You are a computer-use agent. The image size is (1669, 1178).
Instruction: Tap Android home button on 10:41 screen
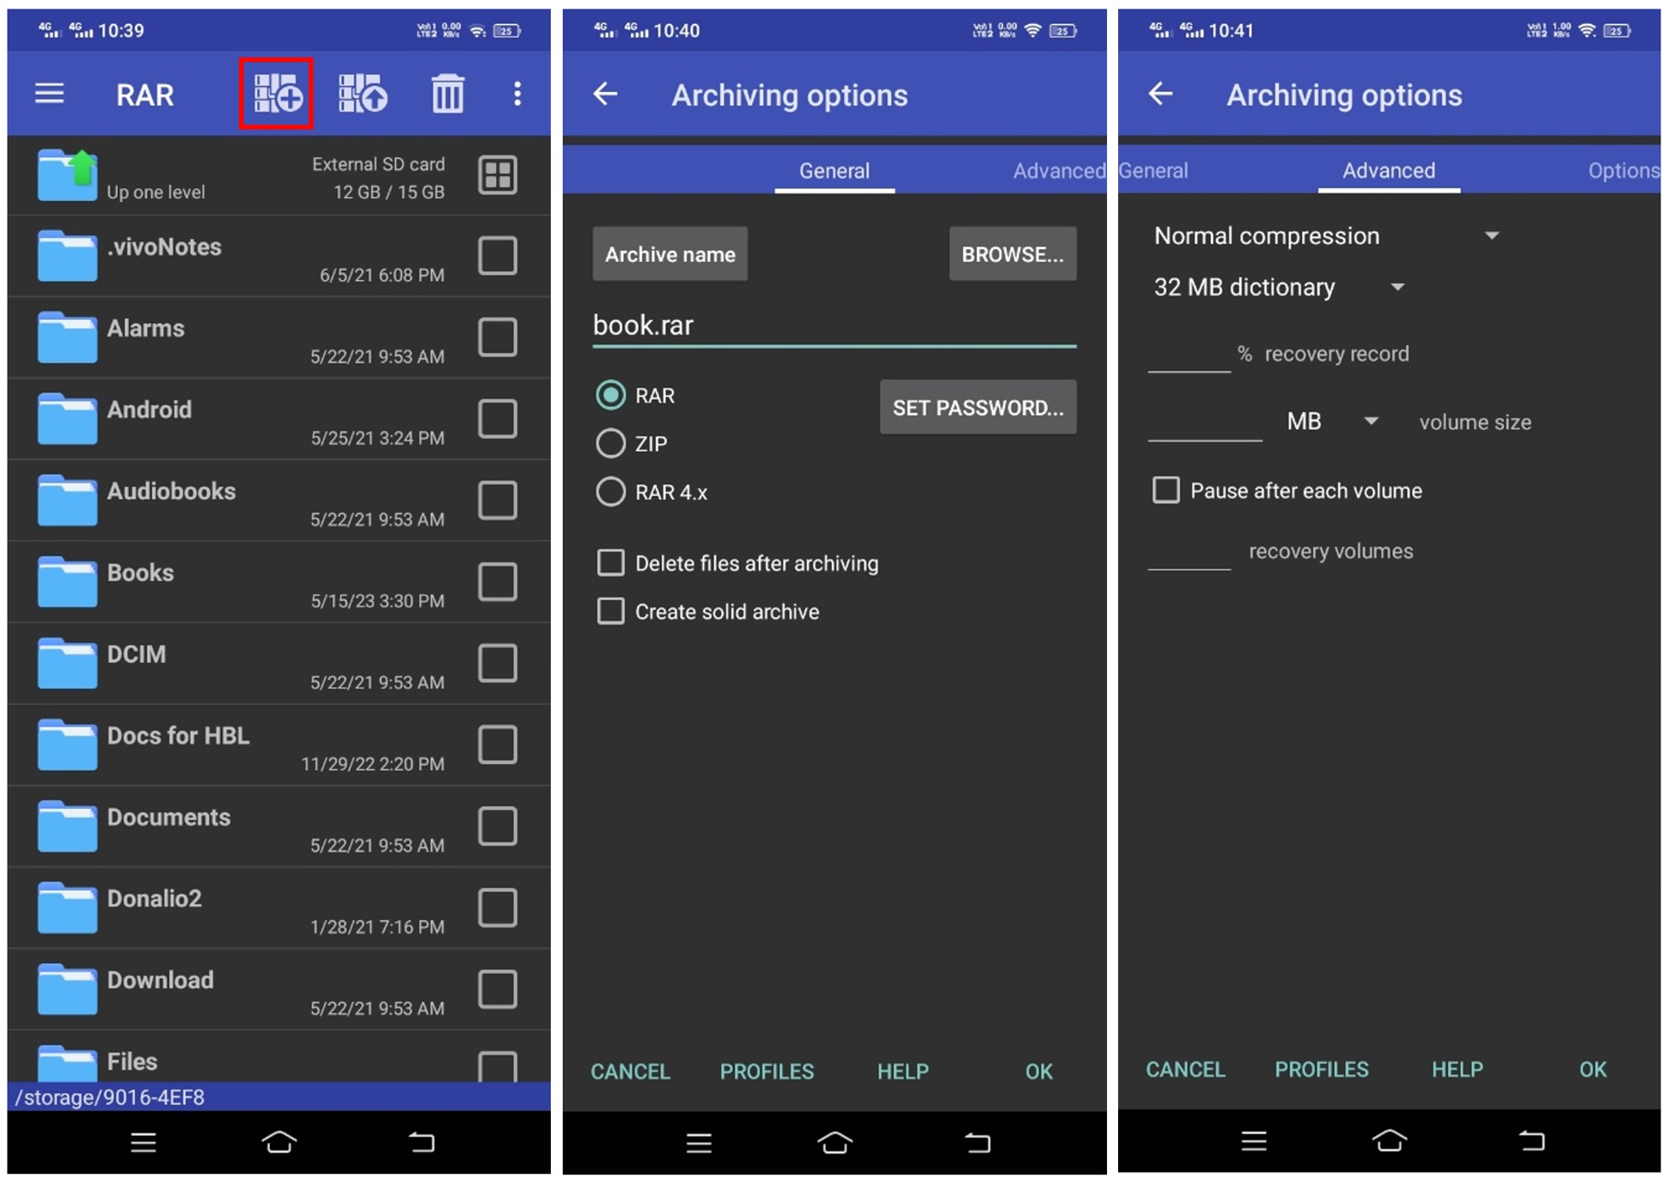pos(1390,1140)
